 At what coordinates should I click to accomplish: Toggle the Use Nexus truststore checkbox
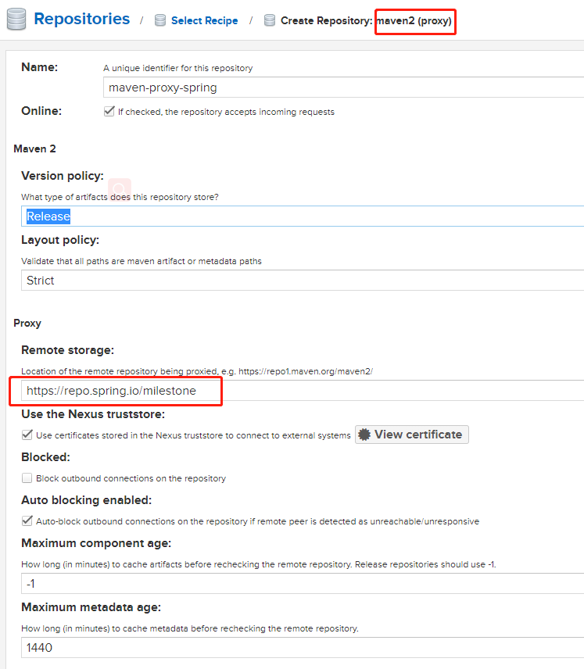tap(27, 435)
